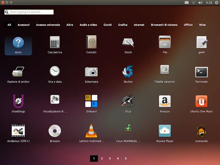The image size is (220, 165).
Task: Show the Giochi category
Action: coord(108,25)
